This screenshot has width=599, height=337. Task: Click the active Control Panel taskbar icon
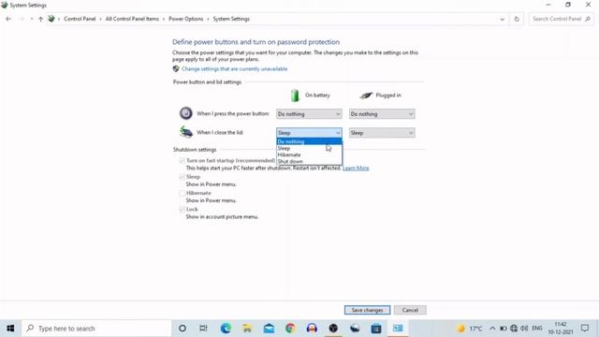pos(398,329)
